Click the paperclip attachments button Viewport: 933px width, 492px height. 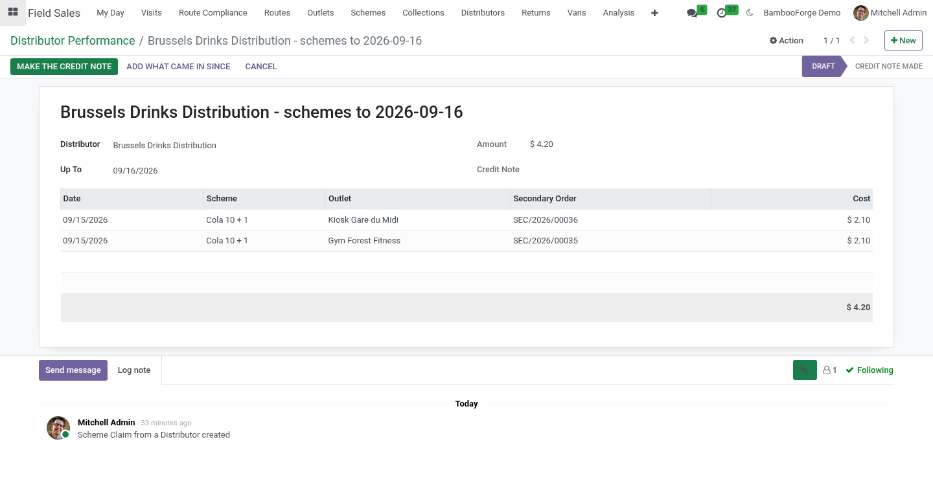(805, 370)
